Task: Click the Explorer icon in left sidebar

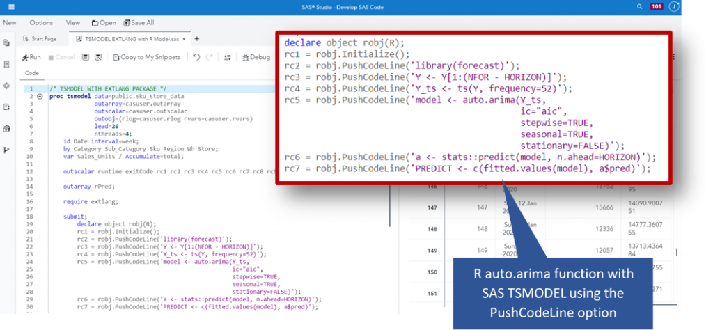Action: coord(6,43)
